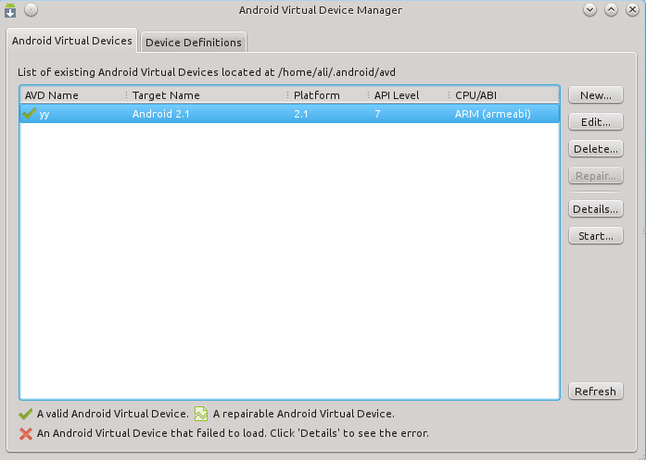The image size is (646, 460).
Task: Refresh the AVD list
Action: click(595, 392)
